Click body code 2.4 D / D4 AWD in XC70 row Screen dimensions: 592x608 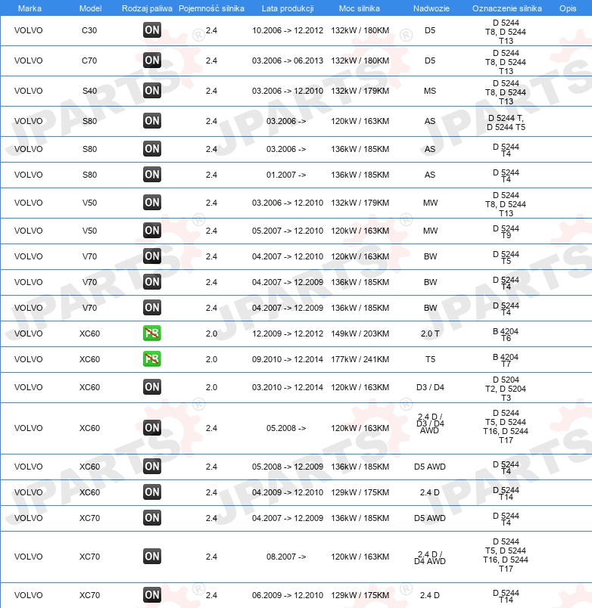[x=430, y=557]
